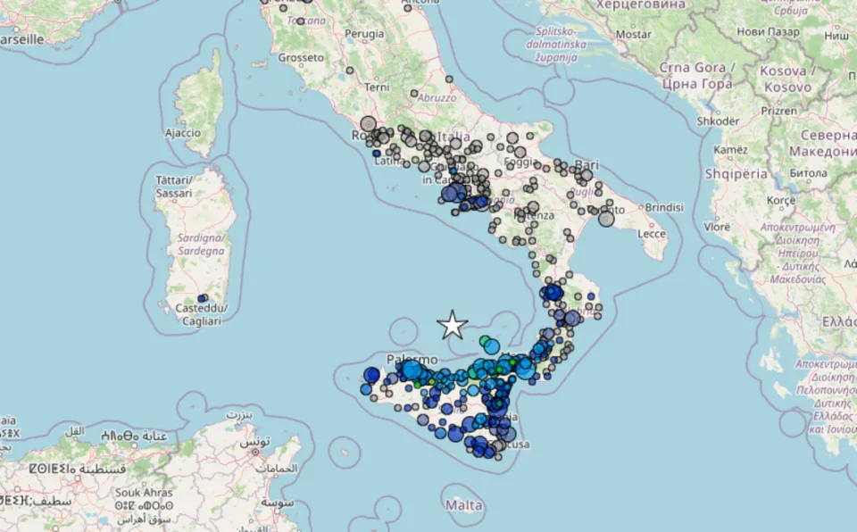Click the Palermo city label
Viewport: 857px width, 532px height.
[x=412, y=359]
